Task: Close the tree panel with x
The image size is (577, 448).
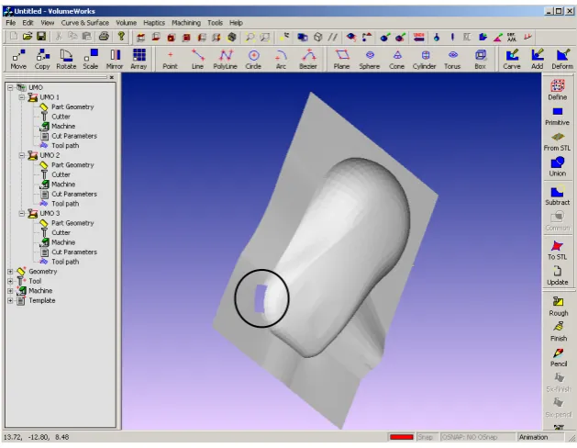Action: pos(112,77)
